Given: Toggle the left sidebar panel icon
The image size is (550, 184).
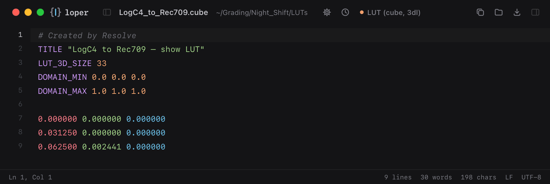Looking at the screenshot, I should 107,12.
